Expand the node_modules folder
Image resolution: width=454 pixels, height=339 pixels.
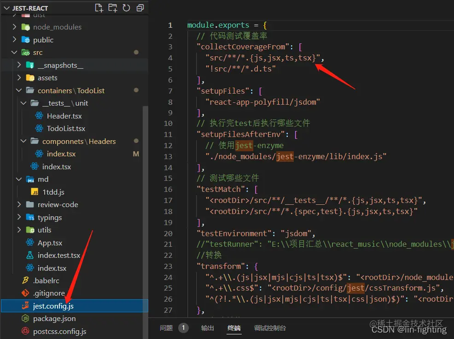tap(14, 27)
